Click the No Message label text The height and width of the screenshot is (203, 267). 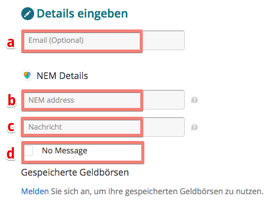(x=65, y=151)
